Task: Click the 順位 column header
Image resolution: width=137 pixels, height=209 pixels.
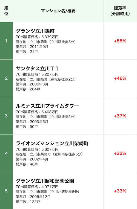Action: [x=6, y=11]
